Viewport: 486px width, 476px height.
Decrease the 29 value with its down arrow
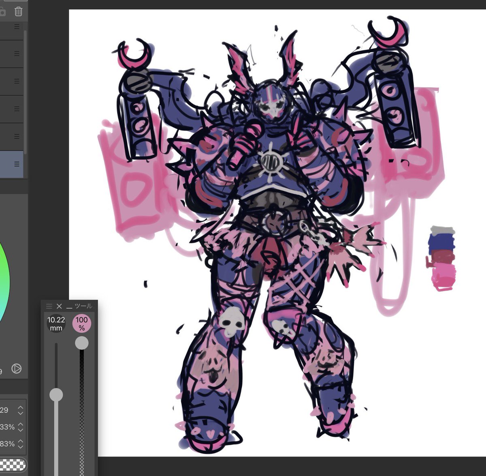[21, 413]
